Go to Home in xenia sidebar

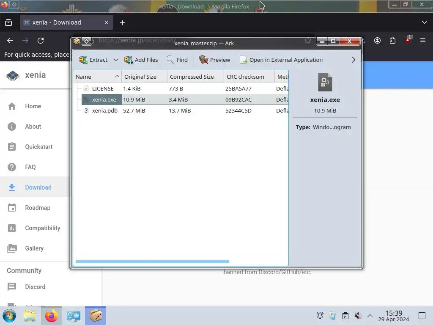(x=33, y=106)
